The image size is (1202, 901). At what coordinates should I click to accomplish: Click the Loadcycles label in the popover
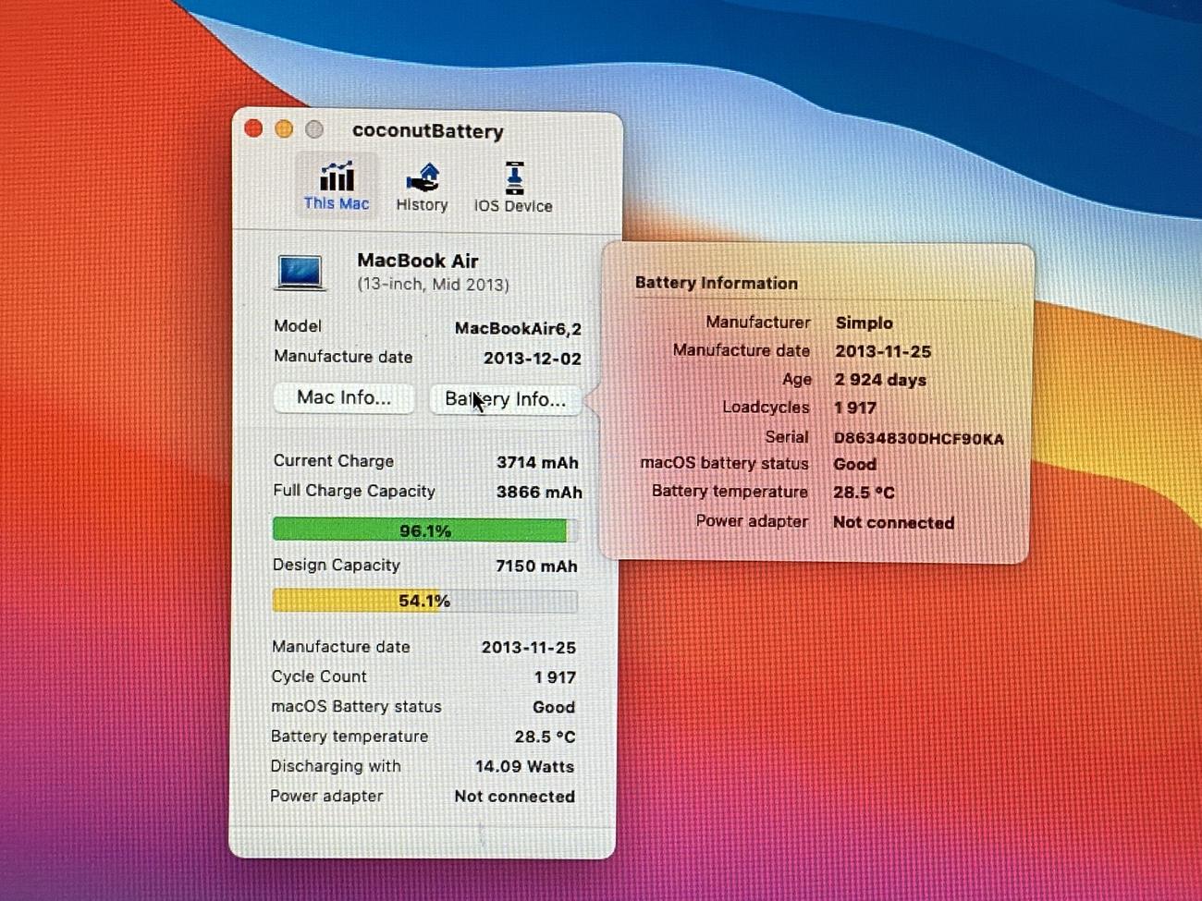point(766,408)
